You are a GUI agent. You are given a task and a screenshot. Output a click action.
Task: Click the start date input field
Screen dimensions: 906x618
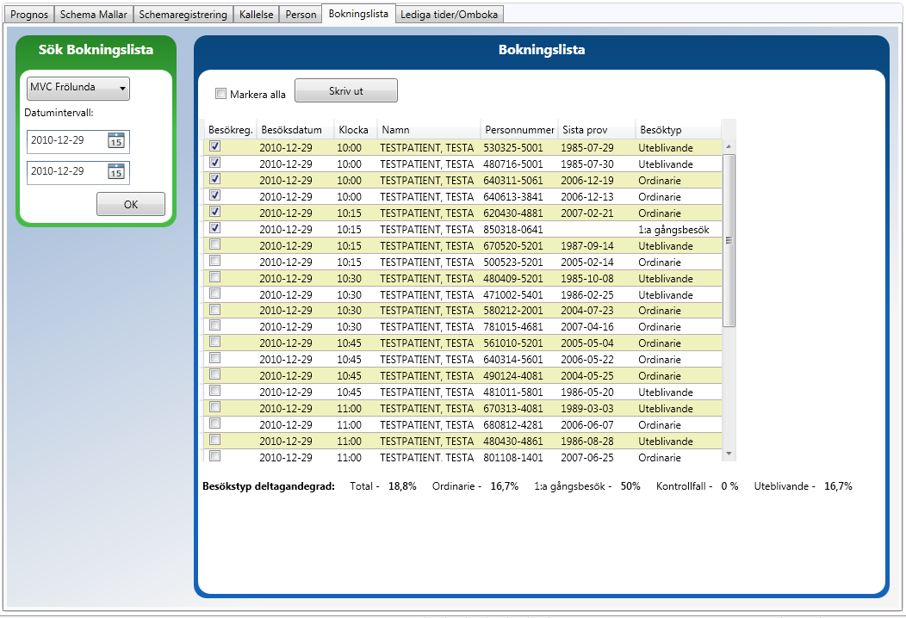pos(66,141)
